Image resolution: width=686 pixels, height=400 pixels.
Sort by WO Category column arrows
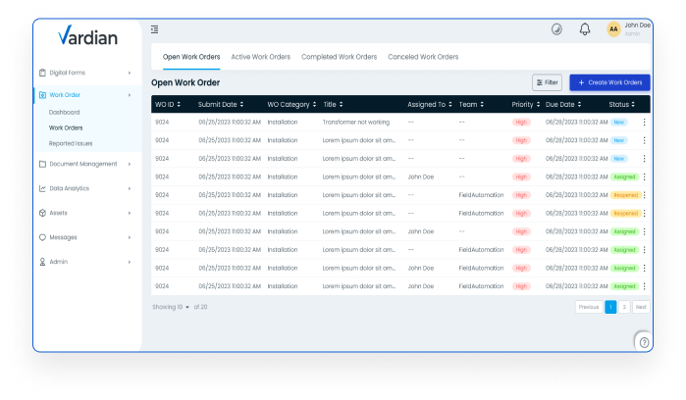[x=314, y=105]
